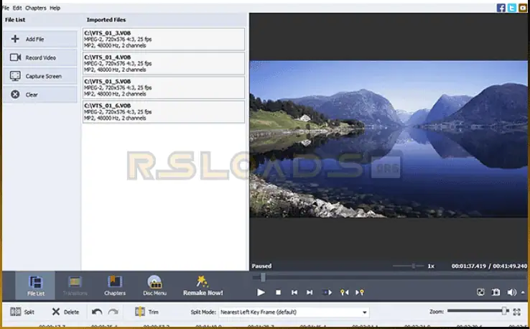
Task: Click the Redo arrow icon
Action: click(113, 312)
